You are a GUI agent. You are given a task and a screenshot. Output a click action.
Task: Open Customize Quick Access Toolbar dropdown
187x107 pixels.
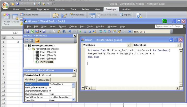point(54,4)
